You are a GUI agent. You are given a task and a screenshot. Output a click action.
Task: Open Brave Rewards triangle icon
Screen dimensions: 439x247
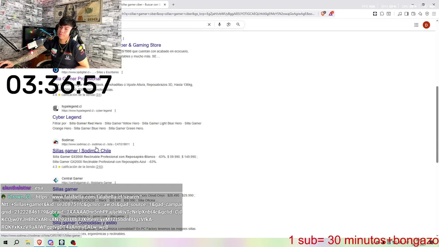331,14
